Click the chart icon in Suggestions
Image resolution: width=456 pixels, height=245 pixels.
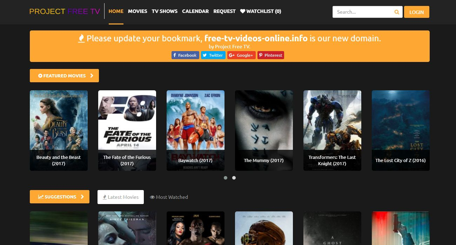point(41,197)
